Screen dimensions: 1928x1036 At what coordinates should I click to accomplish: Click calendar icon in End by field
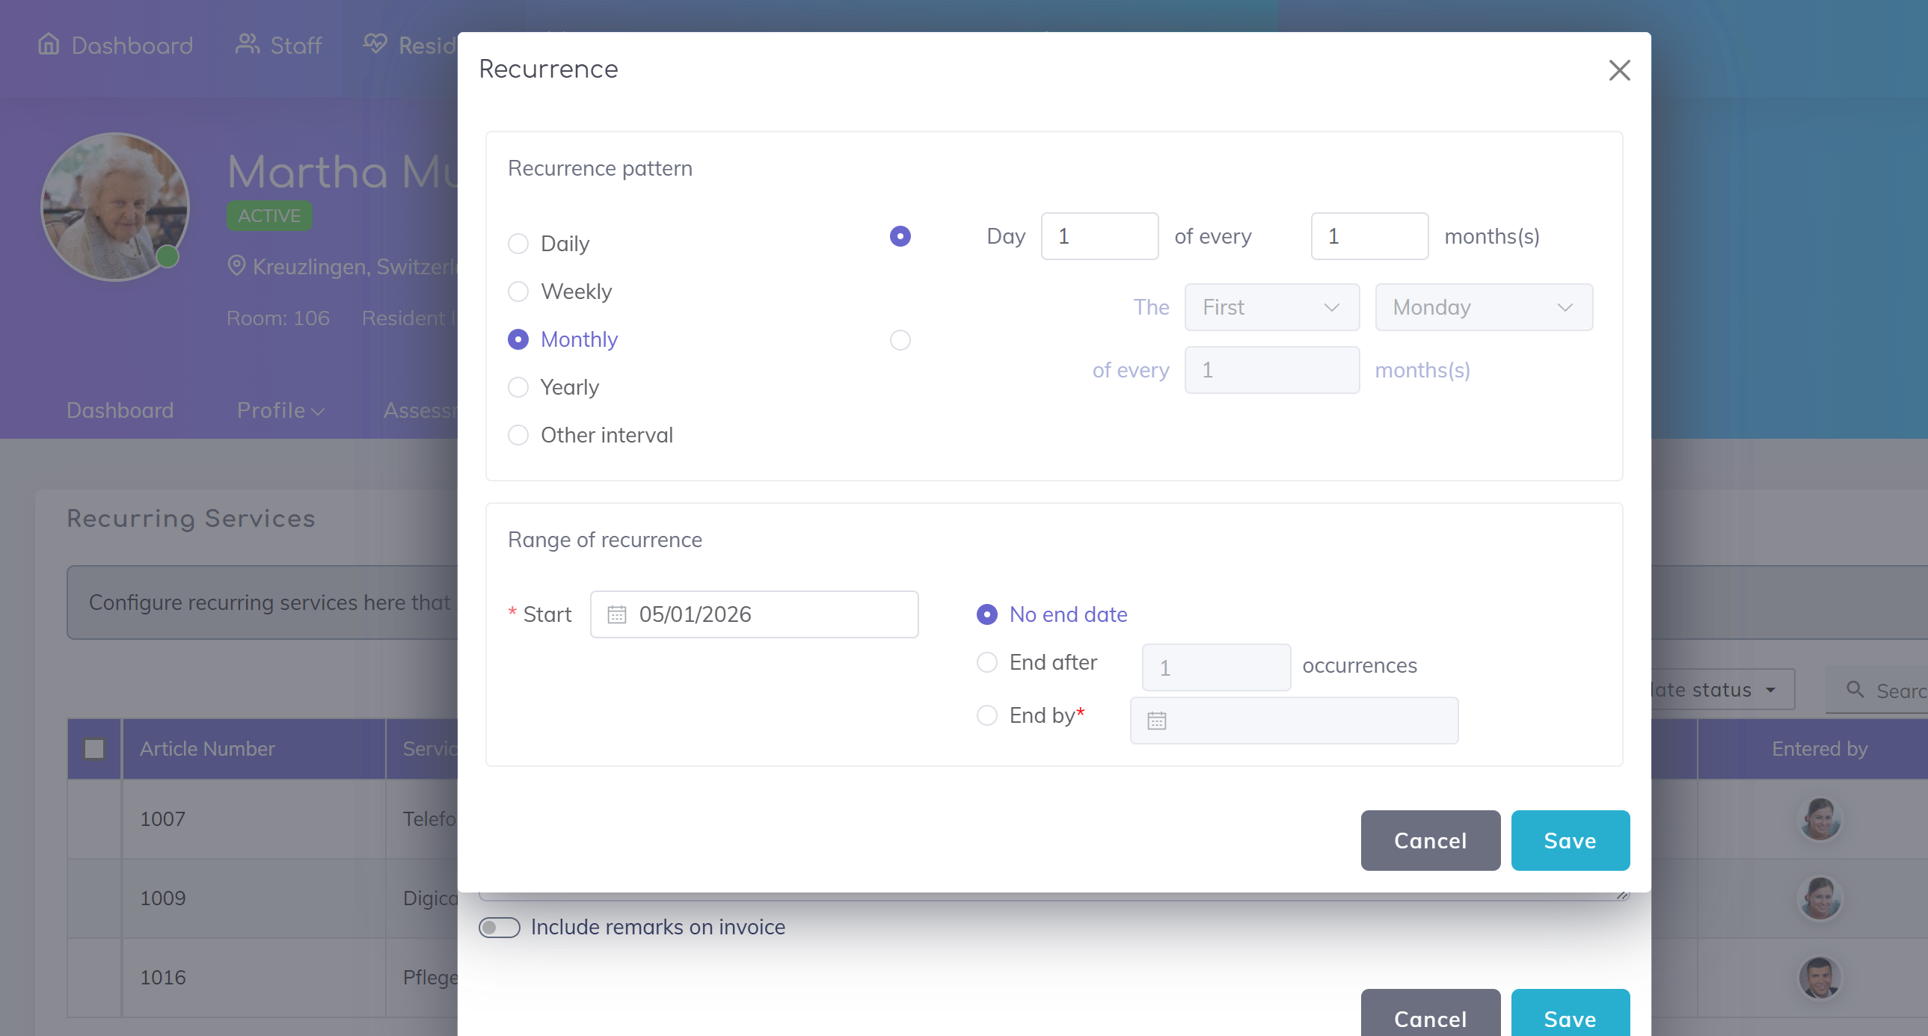pos(1156,721)
